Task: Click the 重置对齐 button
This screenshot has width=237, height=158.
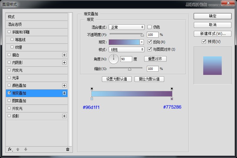Action: coord(155,59)
